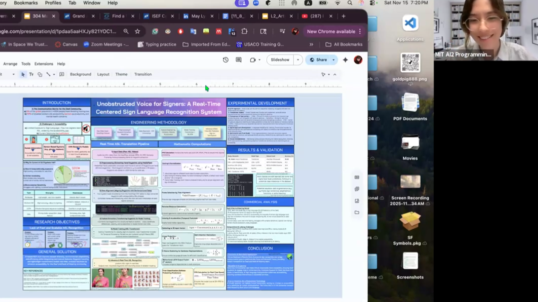The image size is (538, 302).
Task: Open the Transition panel button
Action: tap(143, 74)
